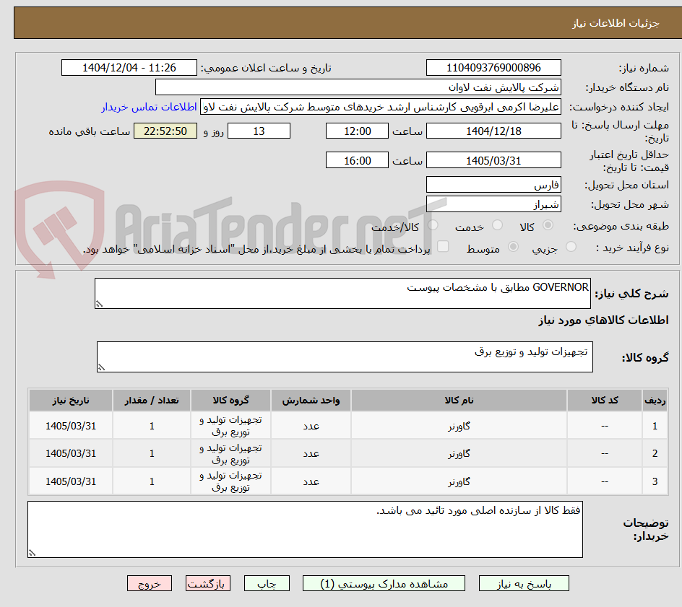Image resolution: width=682 pixels, height=607 pixels.
Task: Click the شماره نیاز number field
Action: point(493,68)
